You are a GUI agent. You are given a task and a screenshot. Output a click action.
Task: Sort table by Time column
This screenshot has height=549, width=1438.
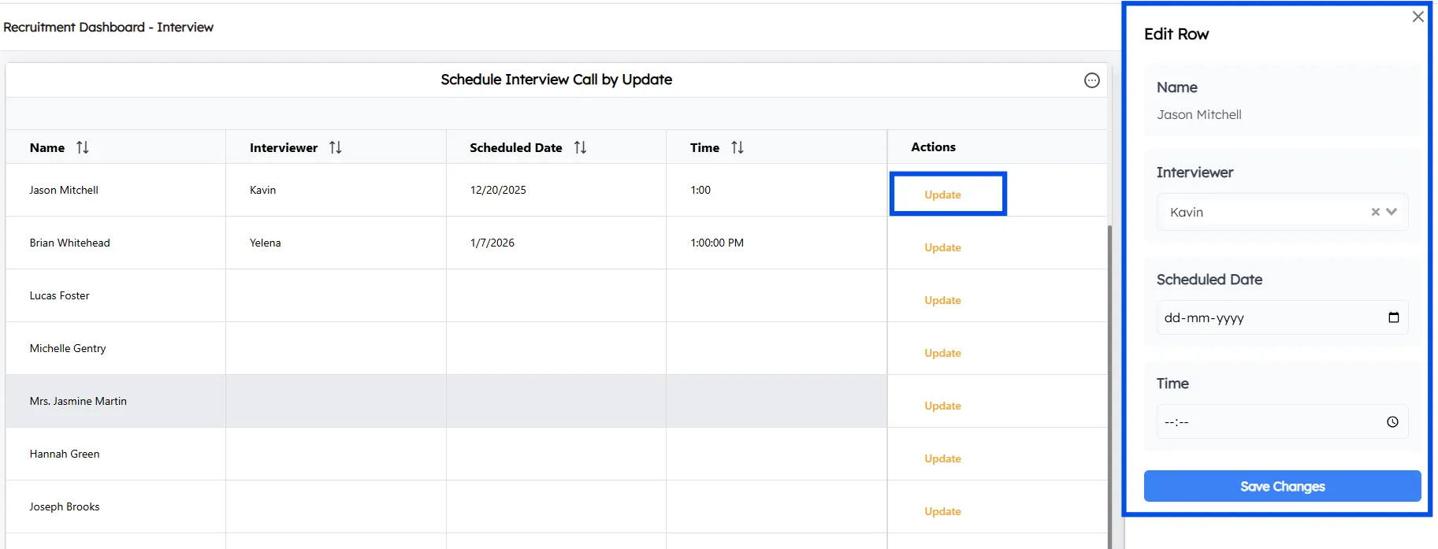click(x=738, y=147)
